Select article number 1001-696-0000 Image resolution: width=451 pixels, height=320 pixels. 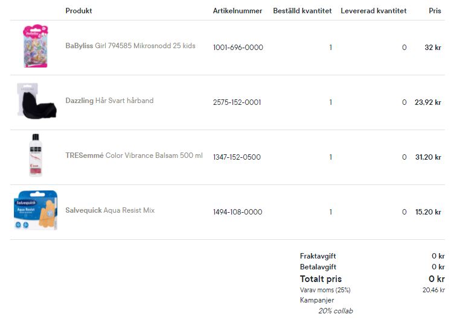pos(238,48)
